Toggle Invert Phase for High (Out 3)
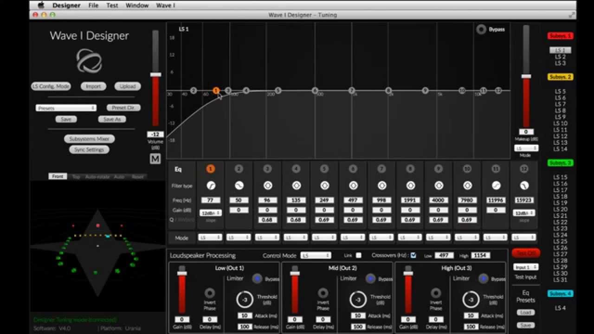 pyautogui.click(x=436, y=293)
